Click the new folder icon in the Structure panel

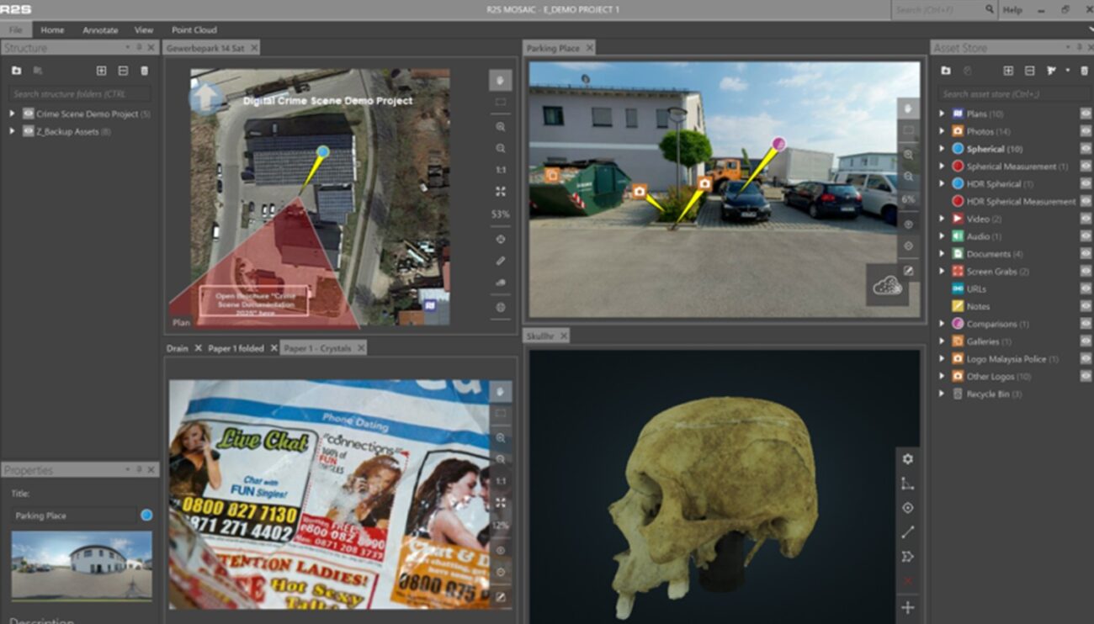tap(16, 71)
